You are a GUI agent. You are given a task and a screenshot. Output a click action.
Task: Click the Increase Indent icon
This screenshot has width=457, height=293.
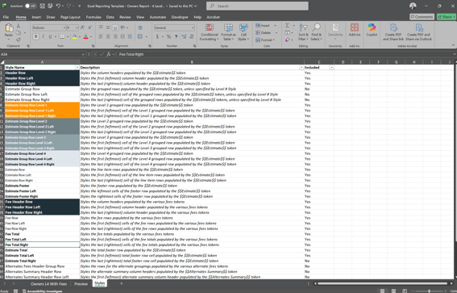click(x=130, y=36)
